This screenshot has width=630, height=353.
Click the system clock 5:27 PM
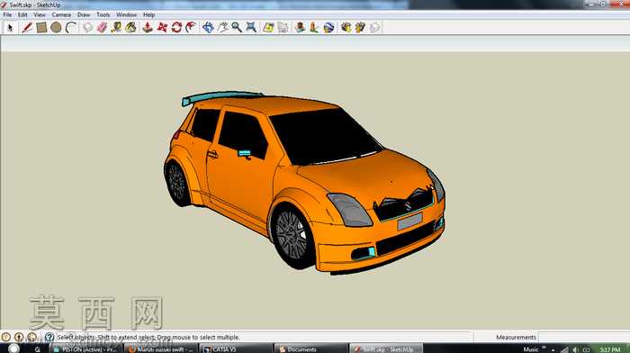[610, 349]
